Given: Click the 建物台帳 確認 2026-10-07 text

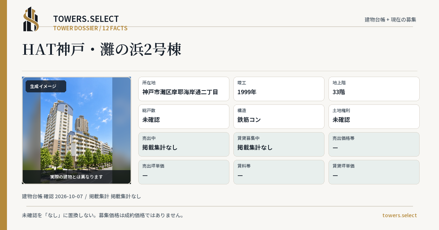Looking at the screenshot, I should coord(52,196).
